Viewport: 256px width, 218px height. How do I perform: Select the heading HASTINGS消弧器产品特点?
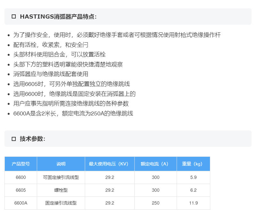58,17
